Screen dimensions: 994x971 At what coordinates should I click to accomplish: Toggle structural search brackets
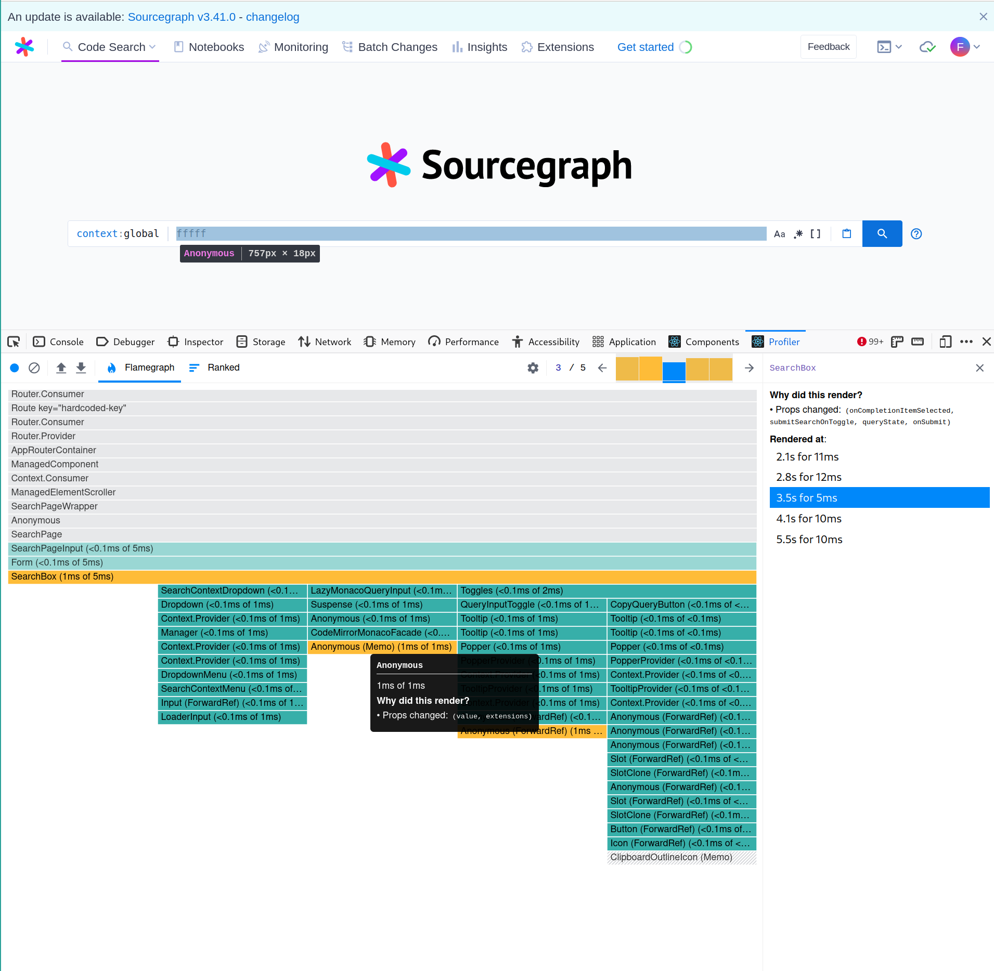pos(816,234)
